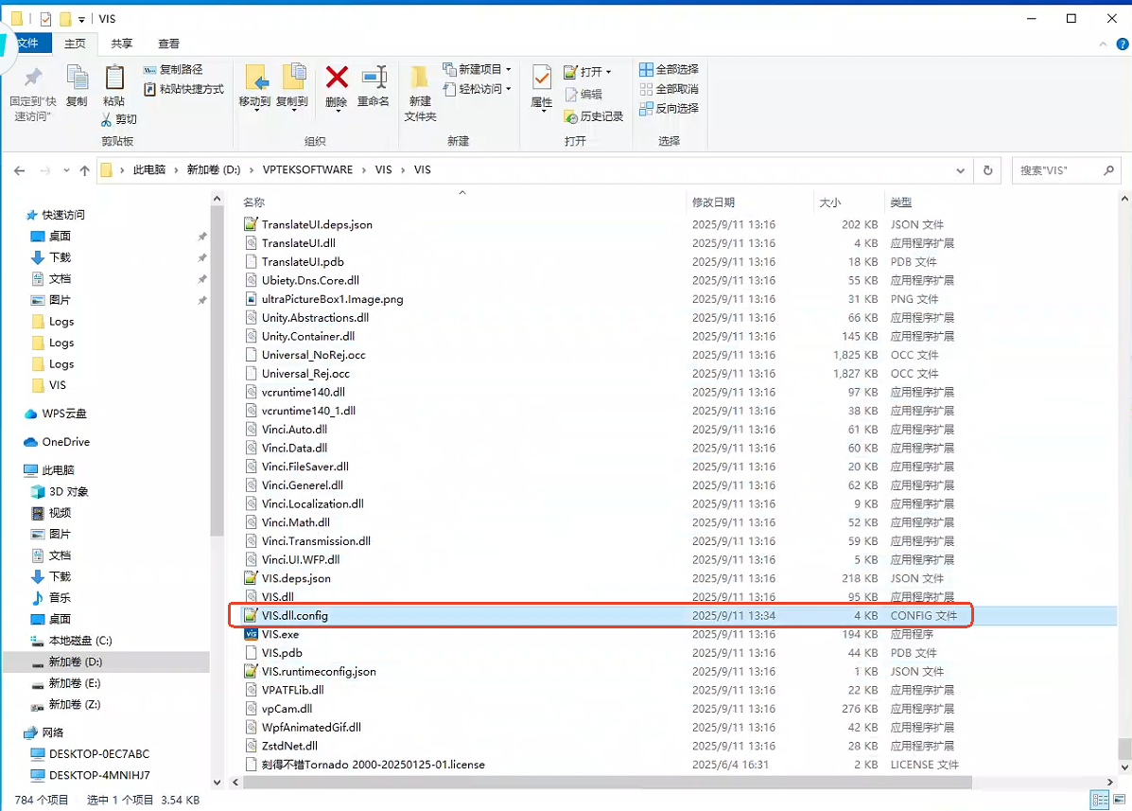Select Local Disk (C:) in navigation pane

(79, 641)
